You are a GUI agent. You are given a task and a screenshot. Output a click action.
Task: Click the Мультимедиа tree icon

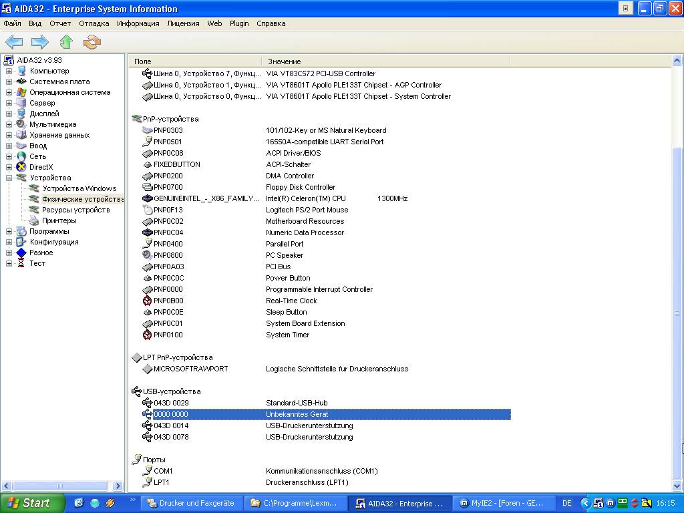[21, 124]
